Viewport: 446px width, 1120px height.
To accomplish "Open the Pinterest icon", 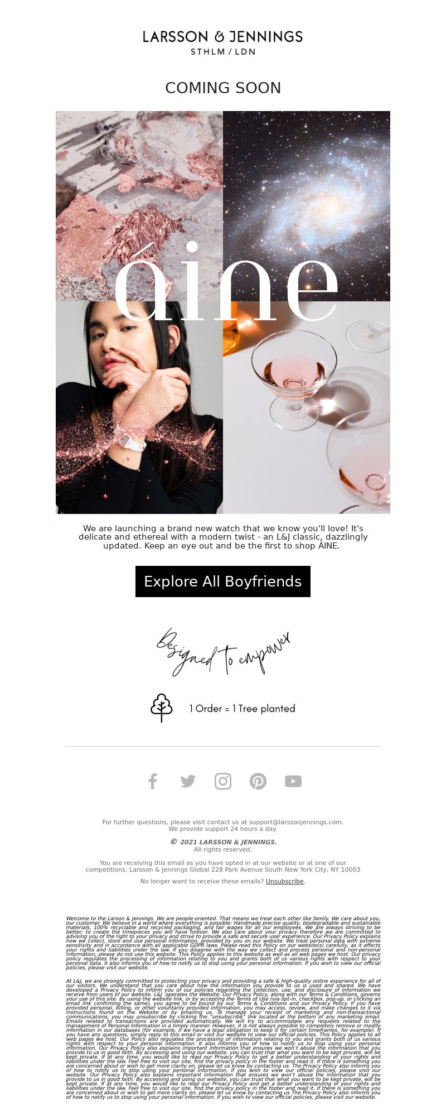I will (258, 781).
